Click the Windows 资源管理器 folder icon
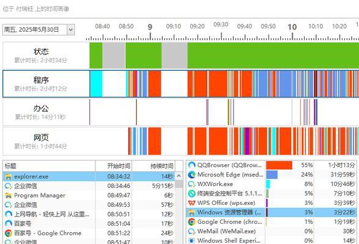The height and width of the screenshot is (244, 359). [x=191, y=212]
